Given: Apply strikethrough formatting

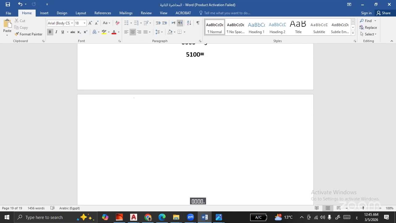Looking at the screenshot, I should tap(73, 32).
